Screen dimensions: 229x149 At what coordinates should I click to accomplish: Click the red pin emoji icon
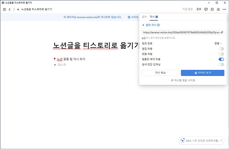coord(55,59)
